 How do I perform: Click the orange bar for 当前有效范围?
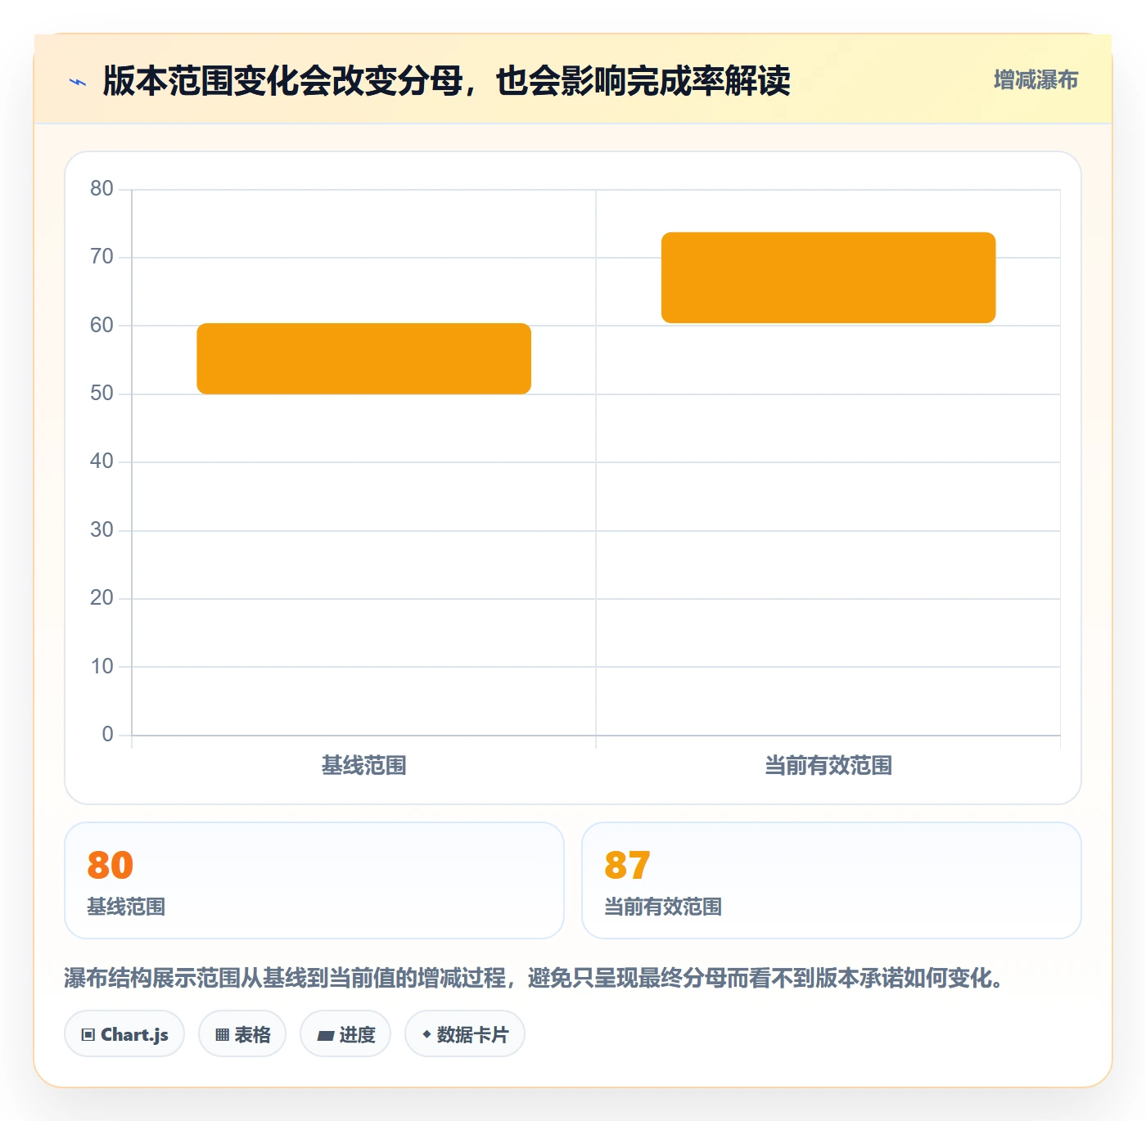tap(828, 277)
